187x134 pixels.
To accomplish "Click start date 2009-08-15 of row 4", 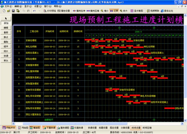I will click(50, 59).
